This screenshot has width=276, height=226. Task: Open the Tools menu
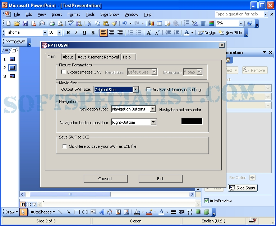pyautogui.click(x=90, y=14)
